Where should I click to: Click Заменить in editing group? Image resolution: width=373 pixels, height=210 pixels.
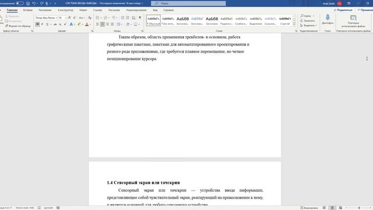tap(307, 21)
